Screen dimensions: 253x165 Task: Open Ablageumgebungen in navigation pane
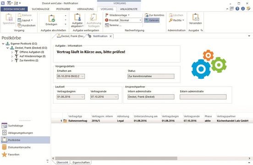pyautogui.click(x=25, y=133)
